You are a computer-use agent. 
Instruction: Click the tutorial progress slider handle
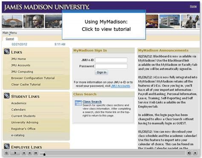pyautogui.click(x=44, y=154)
